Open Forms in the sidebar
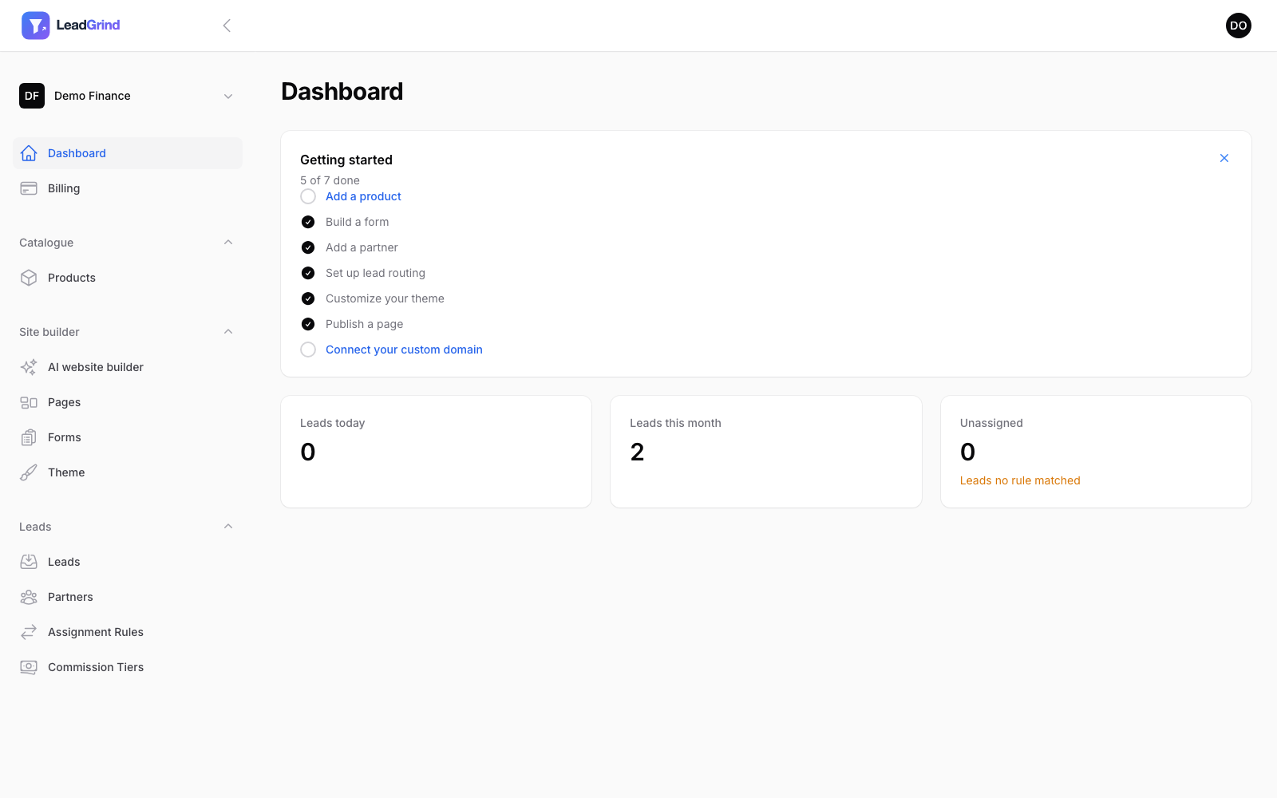The width and height of the screenshot is (1277, 798). coord(128,437)
